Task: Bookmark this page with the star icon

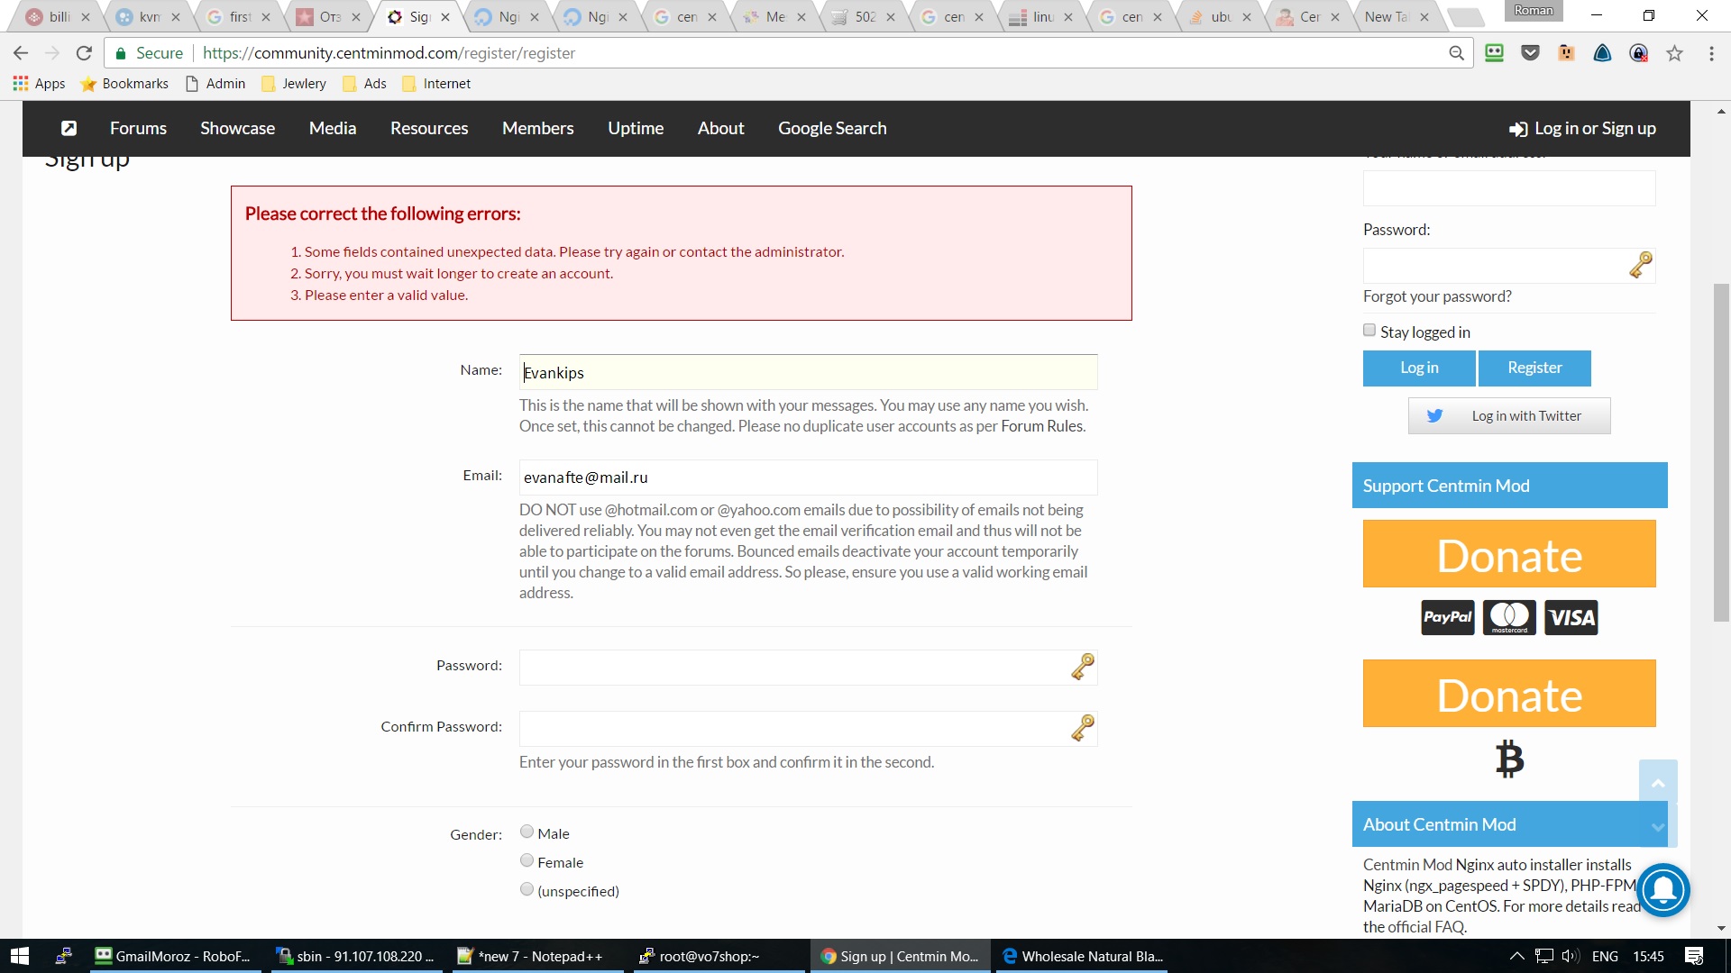Action: [1674, 53]
